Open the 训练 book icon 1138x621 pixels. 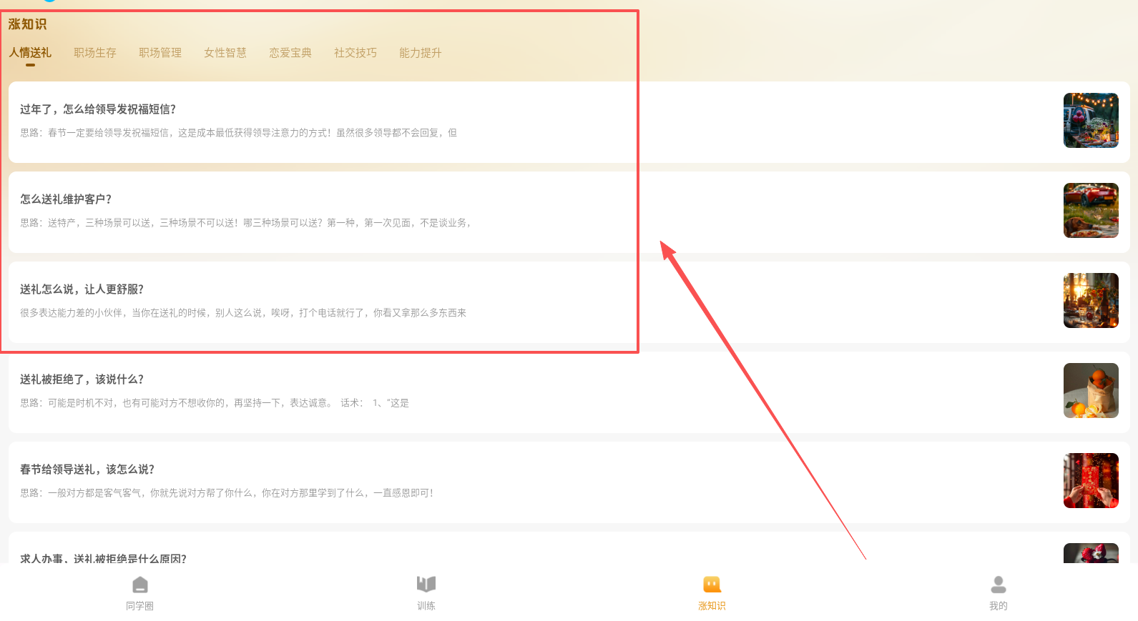pos(426,585)
